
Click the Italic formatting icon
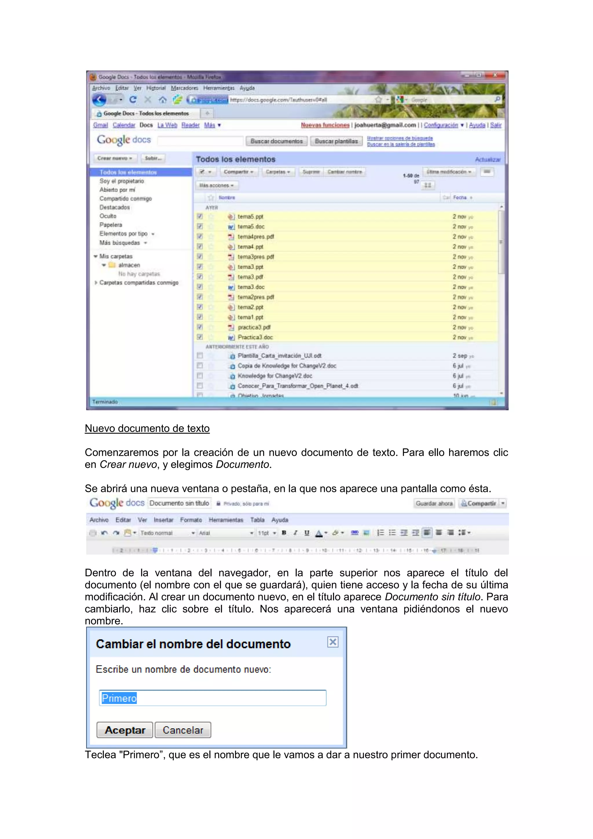click(295, 533)
